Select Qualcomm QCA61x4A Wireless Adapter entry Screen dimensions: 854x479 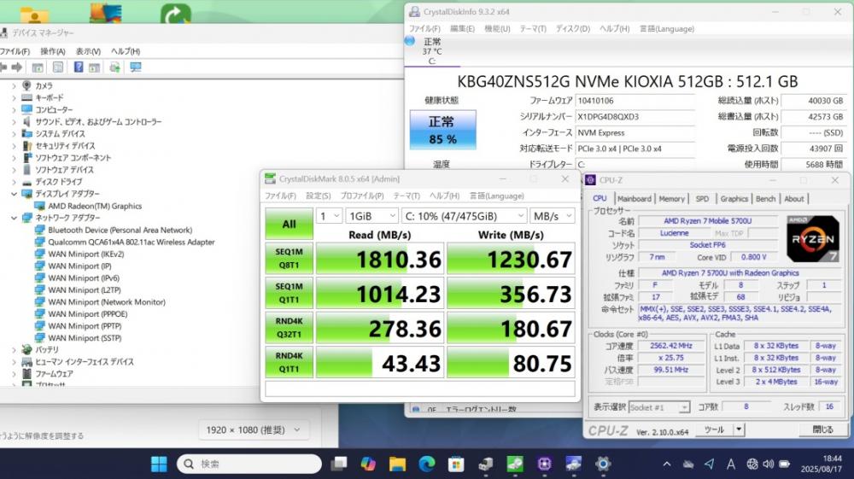pyautogui.click(x=132, y=242)
